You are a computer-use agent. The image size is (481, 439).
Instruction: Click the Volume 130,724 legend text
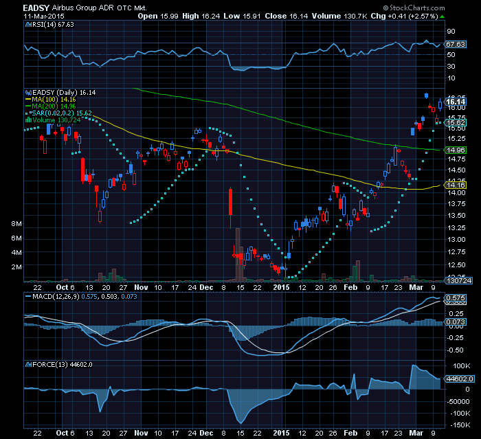pyautogui.click(x=56, y=120)
